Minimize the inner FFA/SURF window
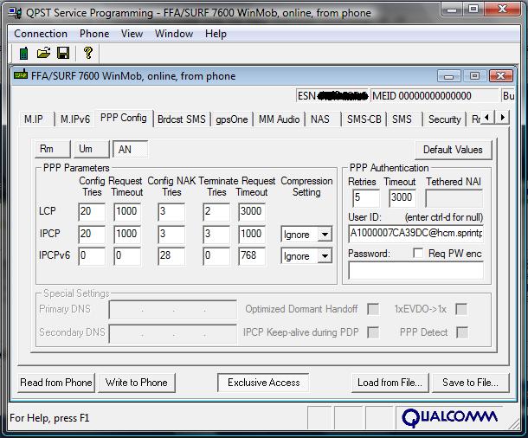This screenshot has height=438, width=528. pyautogui.click(x=449, y=76)
